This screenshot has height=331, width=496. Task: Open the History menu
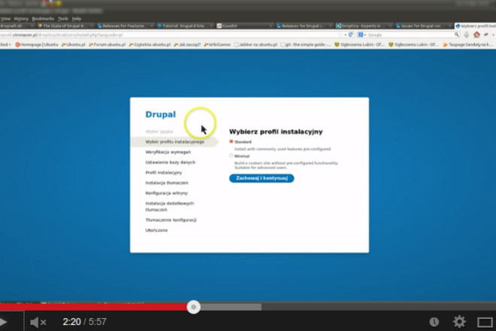tap(21, 19)
